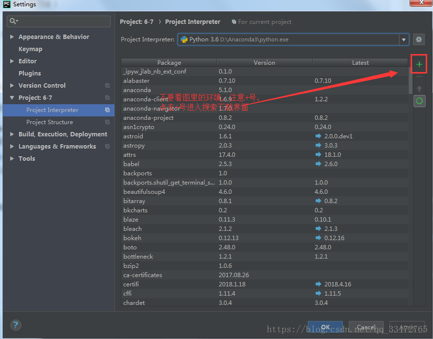
Task: Click the project-level icon beside Languages & Frameworks
Action: (x=108, y=146)
